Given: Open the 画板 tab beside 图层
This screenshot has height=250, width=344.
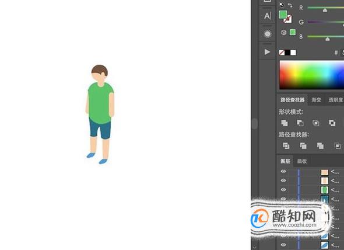Looking at the screenshot, I should click(302, 161).
